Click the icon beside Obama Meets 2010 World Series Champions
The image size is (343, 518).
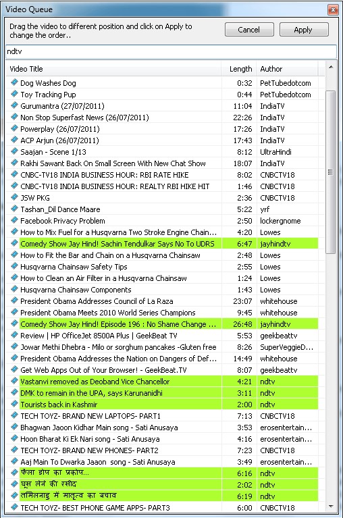pyautogui.click(x=14, y=312)
